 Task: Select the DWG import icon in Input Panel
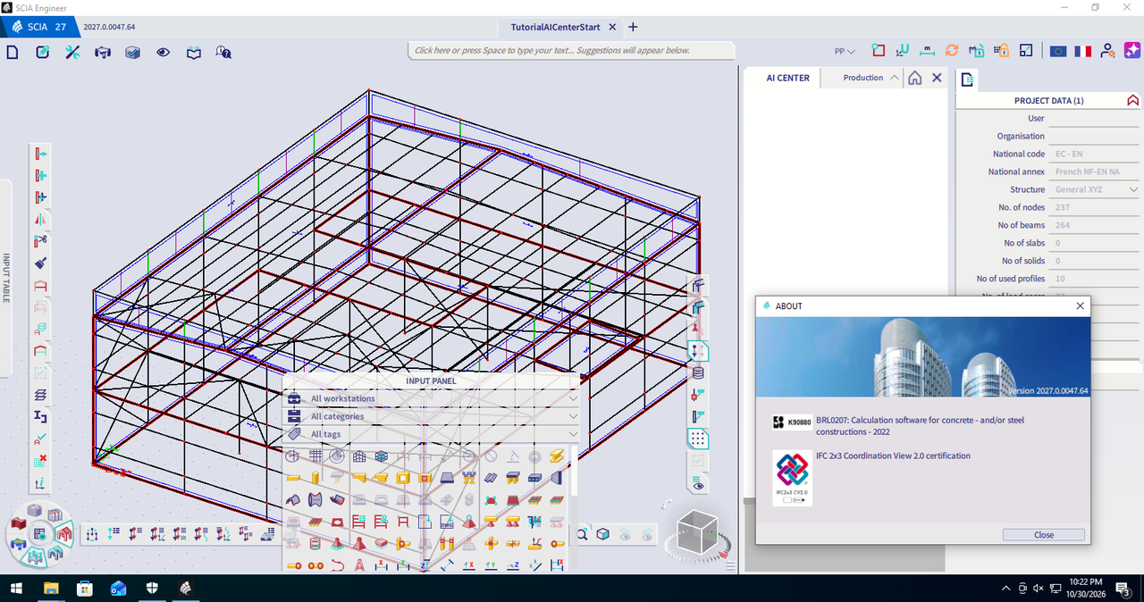coord(446,523)
